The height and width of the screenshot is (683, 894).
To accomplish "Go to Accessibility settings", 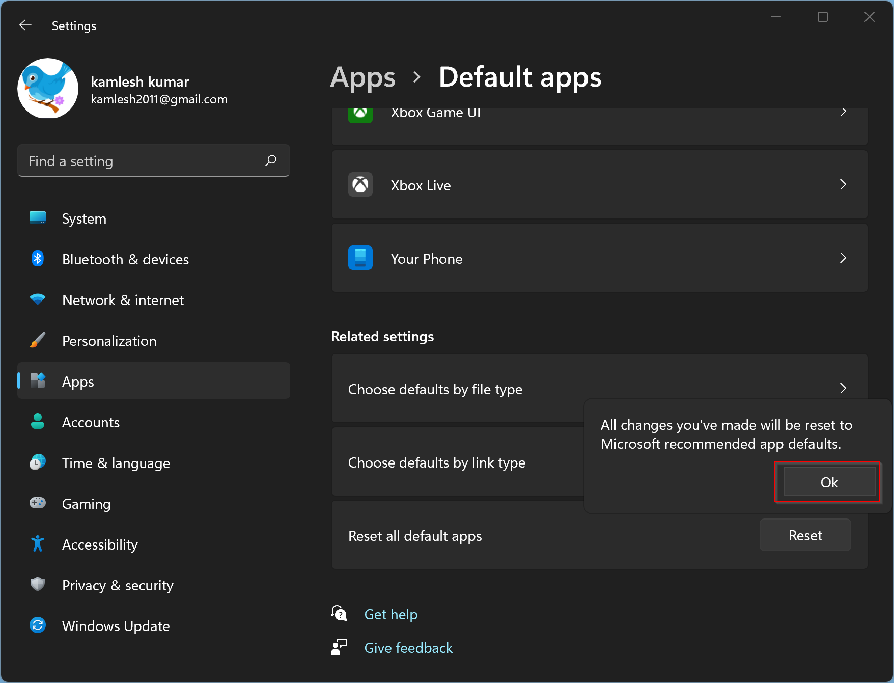I will coord(154,544).
